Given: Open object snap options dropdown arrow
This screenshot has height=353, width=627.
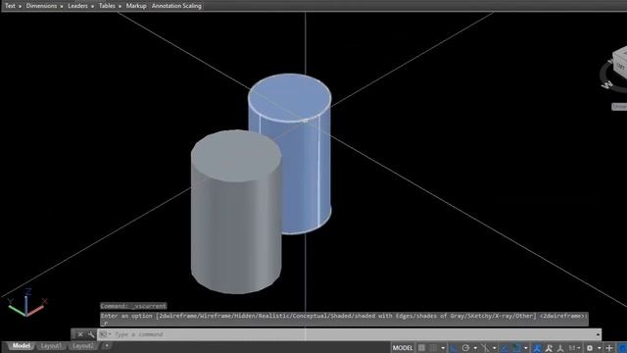Looking at the screenshot, I should [x=526, y=348].
